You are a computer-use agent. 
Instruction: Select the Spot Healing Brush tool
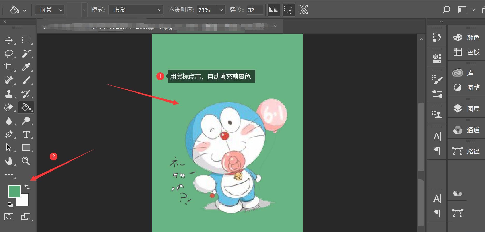9,80
